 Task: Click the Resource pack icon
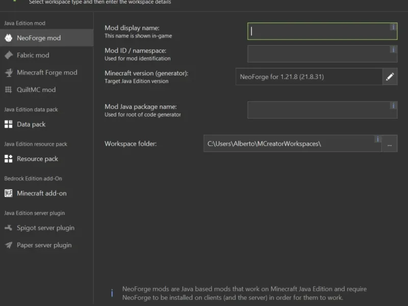tap(8, 159)
